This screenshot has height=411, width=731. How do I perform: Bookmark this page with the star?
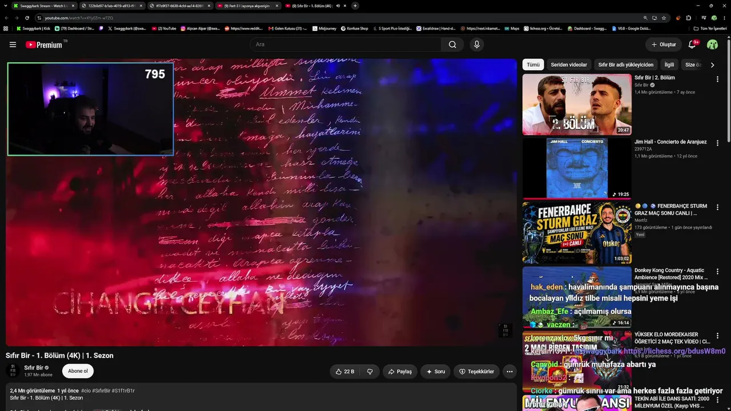664,18
